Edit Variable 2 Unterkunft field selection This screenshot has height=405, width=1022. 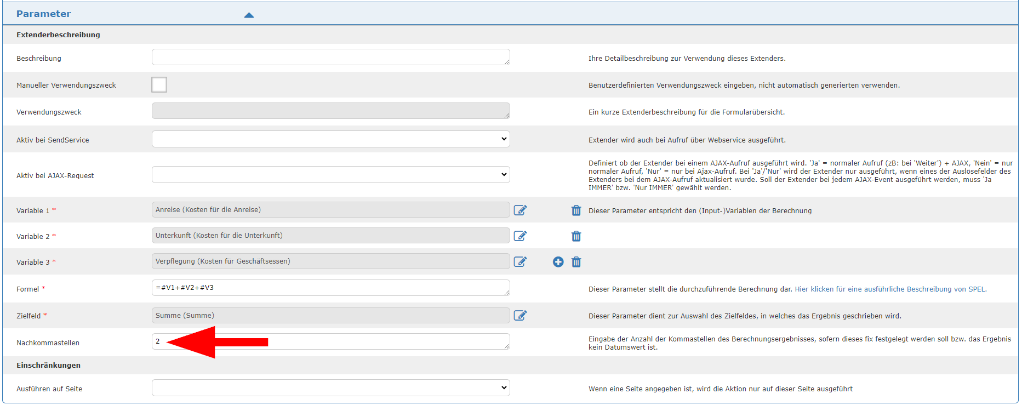click(520, 236)
